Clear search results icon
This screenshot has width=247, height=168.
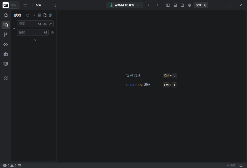tap(33, 15)
